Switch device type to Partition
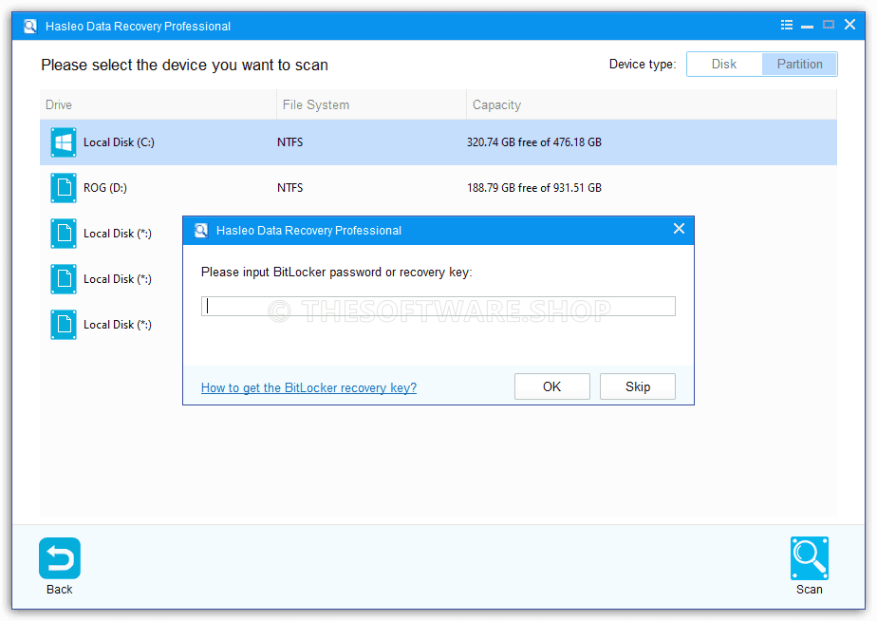The height and width of the screenshot is (621, 877). pos(799,64)
